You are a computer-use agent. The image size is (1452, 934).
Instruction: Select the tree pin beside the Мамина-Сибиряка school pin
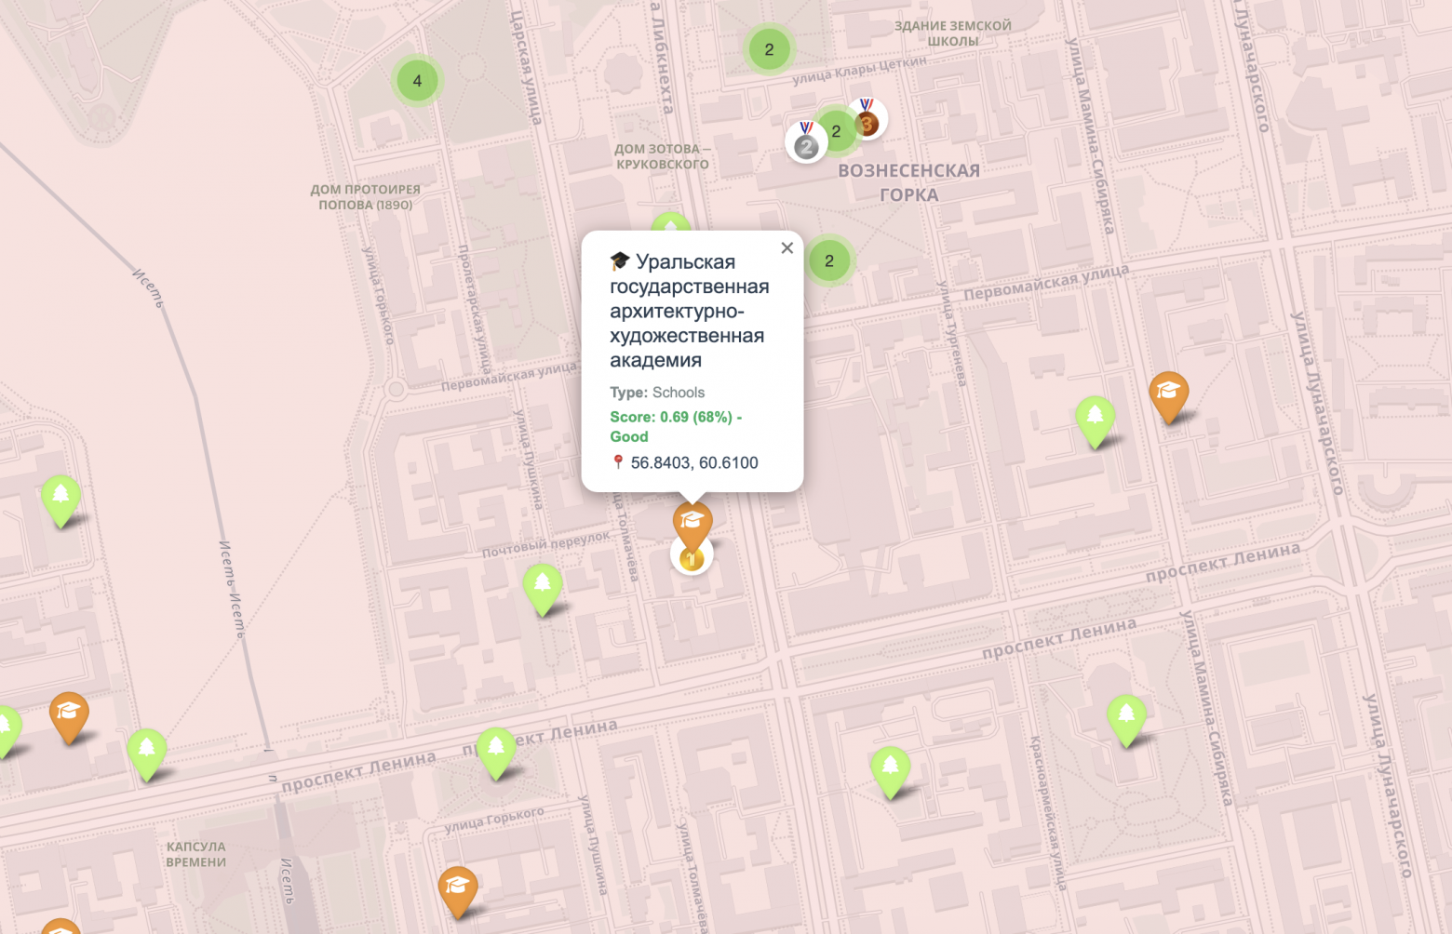1095,420
